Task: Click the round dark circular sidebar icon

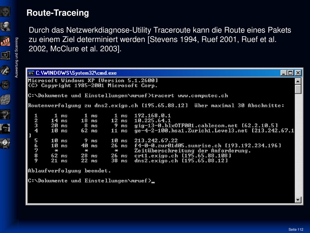Action: click(5, 70)
